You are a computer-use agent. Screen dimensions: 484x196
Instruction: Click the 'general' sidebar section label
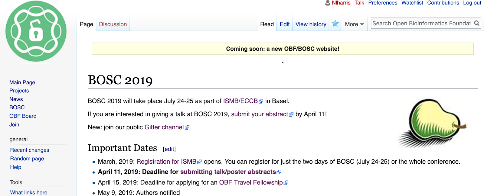(x=18, y=140)
